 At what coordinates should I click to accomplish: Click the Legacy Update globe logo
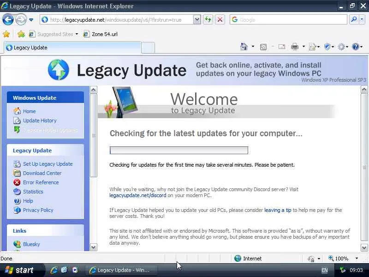(x=59, y=70)
